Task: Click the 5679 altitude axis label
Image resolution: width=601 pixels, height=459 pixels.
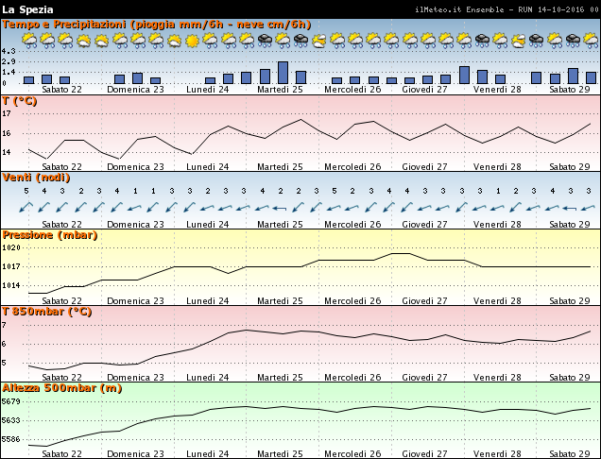Action: click(11, 401)
